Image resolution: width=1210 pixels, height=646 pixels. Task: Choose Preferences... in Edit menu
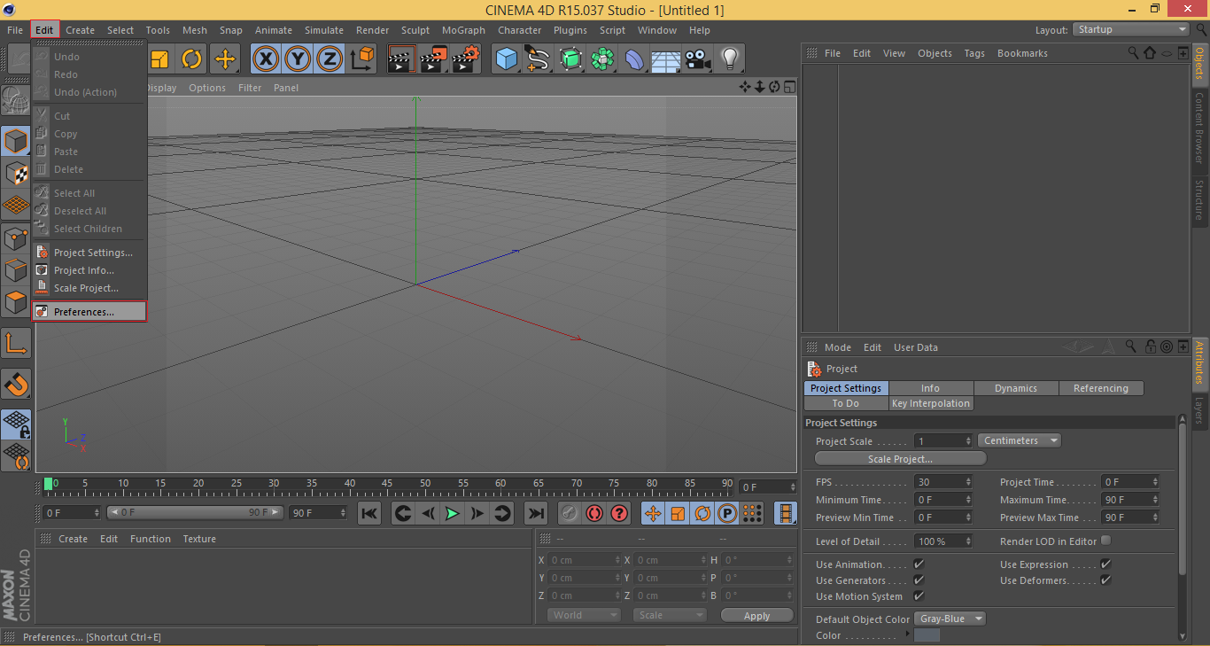click(x=89, y=312)
